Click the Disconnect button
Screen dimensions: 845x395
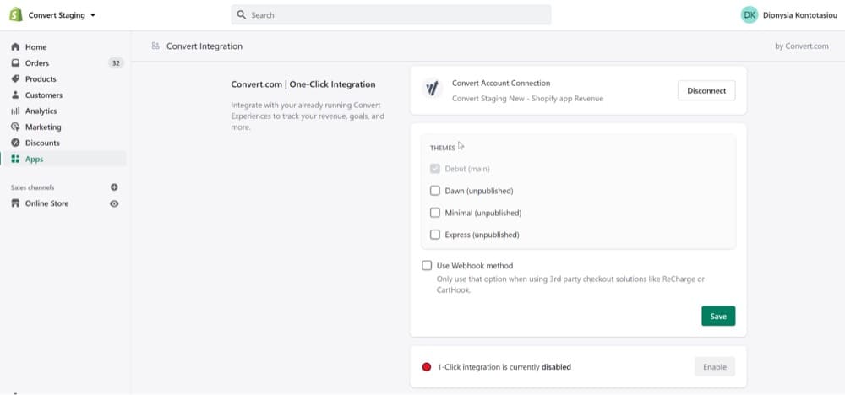[x=706, y=91]
